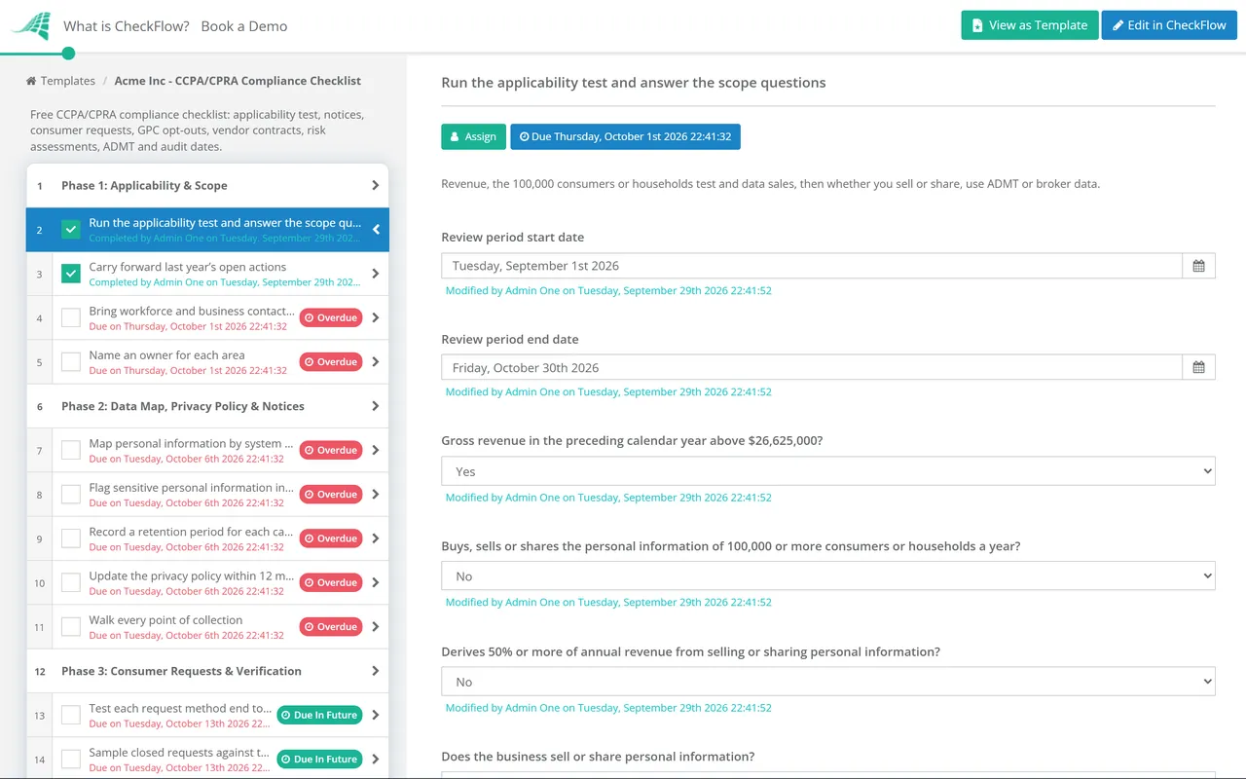Uncheck 'Run the applicability test' checkbox

click(71, 230)
